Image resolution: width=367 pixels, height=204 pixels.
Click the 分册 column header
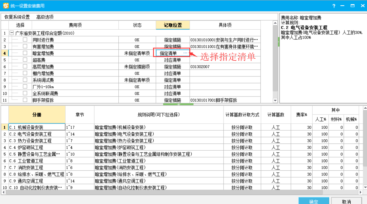(37, 115)
